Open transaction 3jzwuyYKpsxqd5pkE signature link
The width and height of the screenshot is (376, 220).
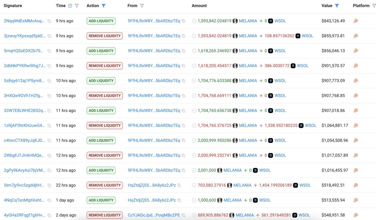coord(24,36)
